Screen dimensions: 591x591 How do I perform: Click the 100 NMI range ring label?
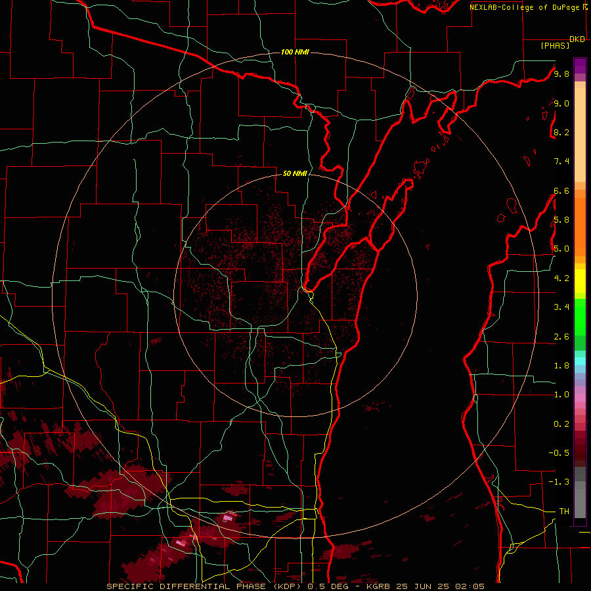[295, 52]
